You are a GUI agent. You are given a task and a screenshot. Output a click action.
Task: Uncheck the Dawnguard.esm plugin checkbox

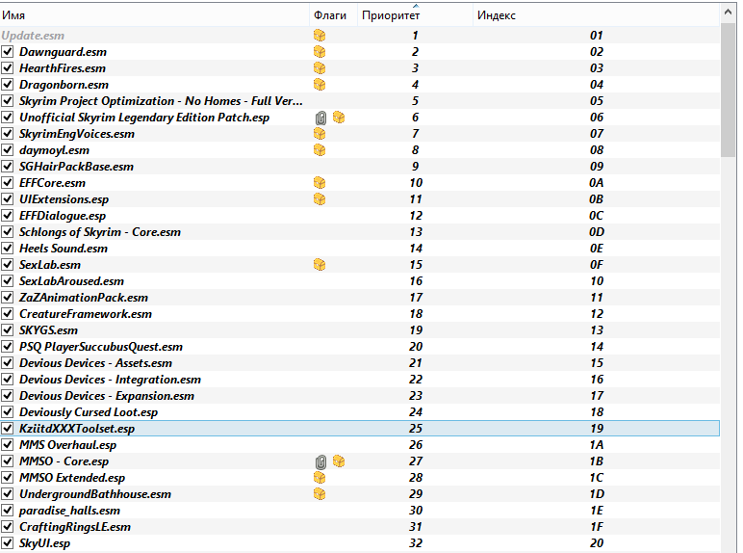coord(7,52)
